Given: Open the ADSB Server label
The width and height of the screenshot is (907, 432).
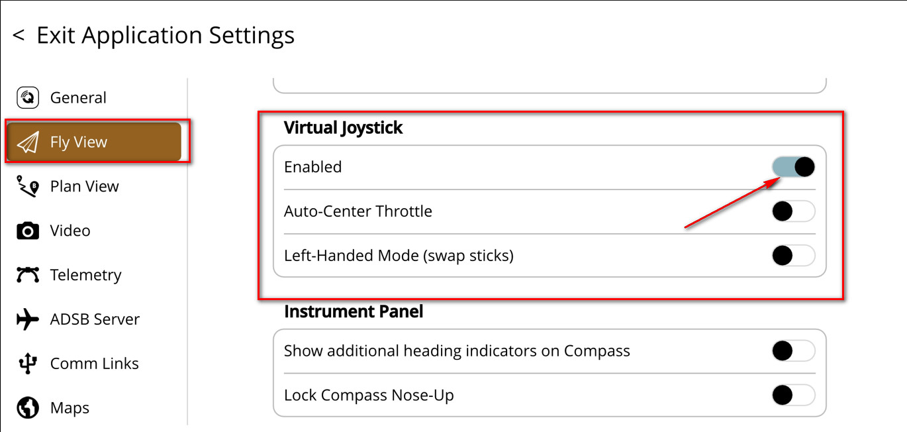Looking at the screenshot, I should (x=95, y=319).
